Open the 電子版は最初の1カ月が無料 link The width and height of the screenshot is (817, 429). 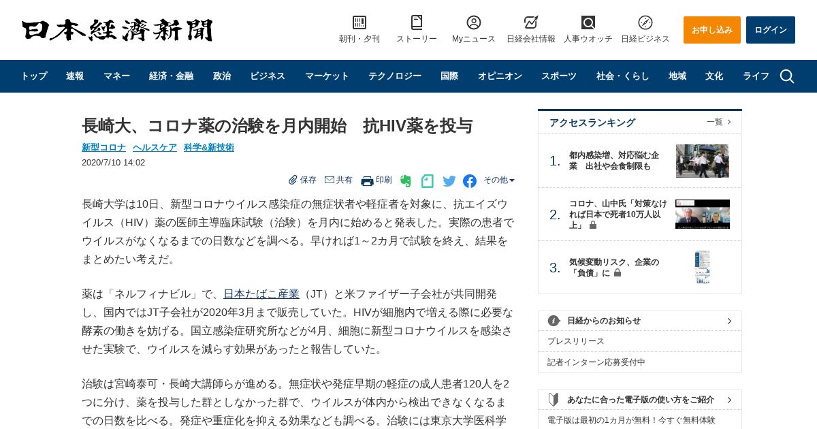pos(631,420)
